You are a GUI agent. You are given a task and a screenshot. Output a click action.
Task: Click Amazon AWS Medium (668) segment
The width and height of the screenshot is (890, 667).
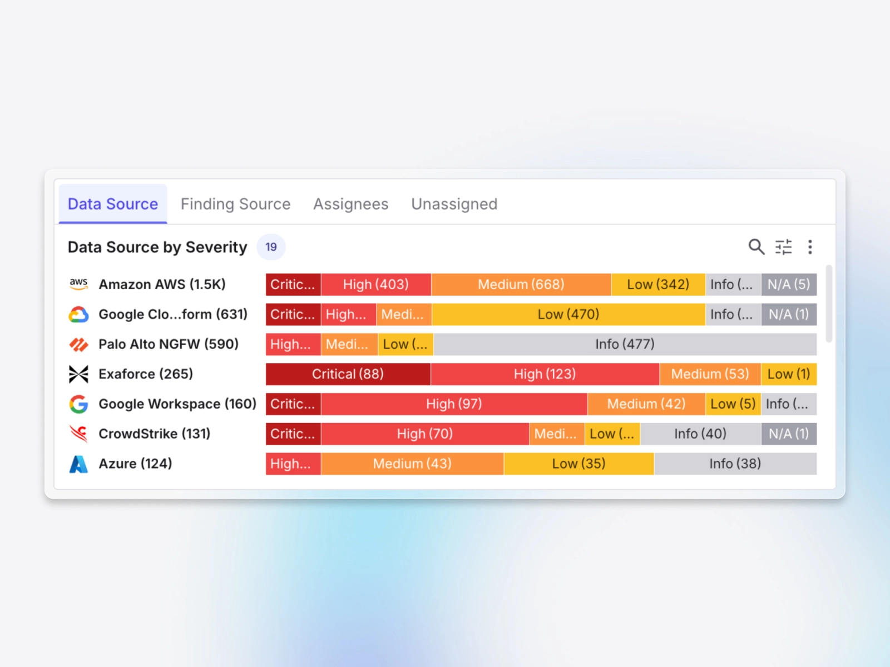point(521,284)
